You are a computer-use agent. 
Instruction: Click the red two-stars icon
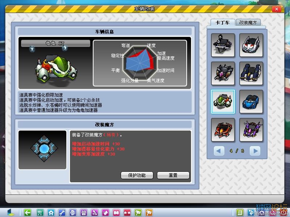coord(127,213)
